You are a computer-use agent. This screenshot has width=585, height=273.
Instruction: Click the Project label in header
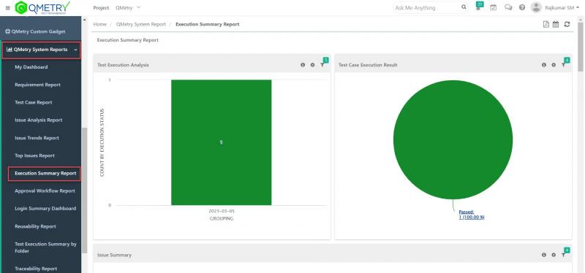(101, 7)
